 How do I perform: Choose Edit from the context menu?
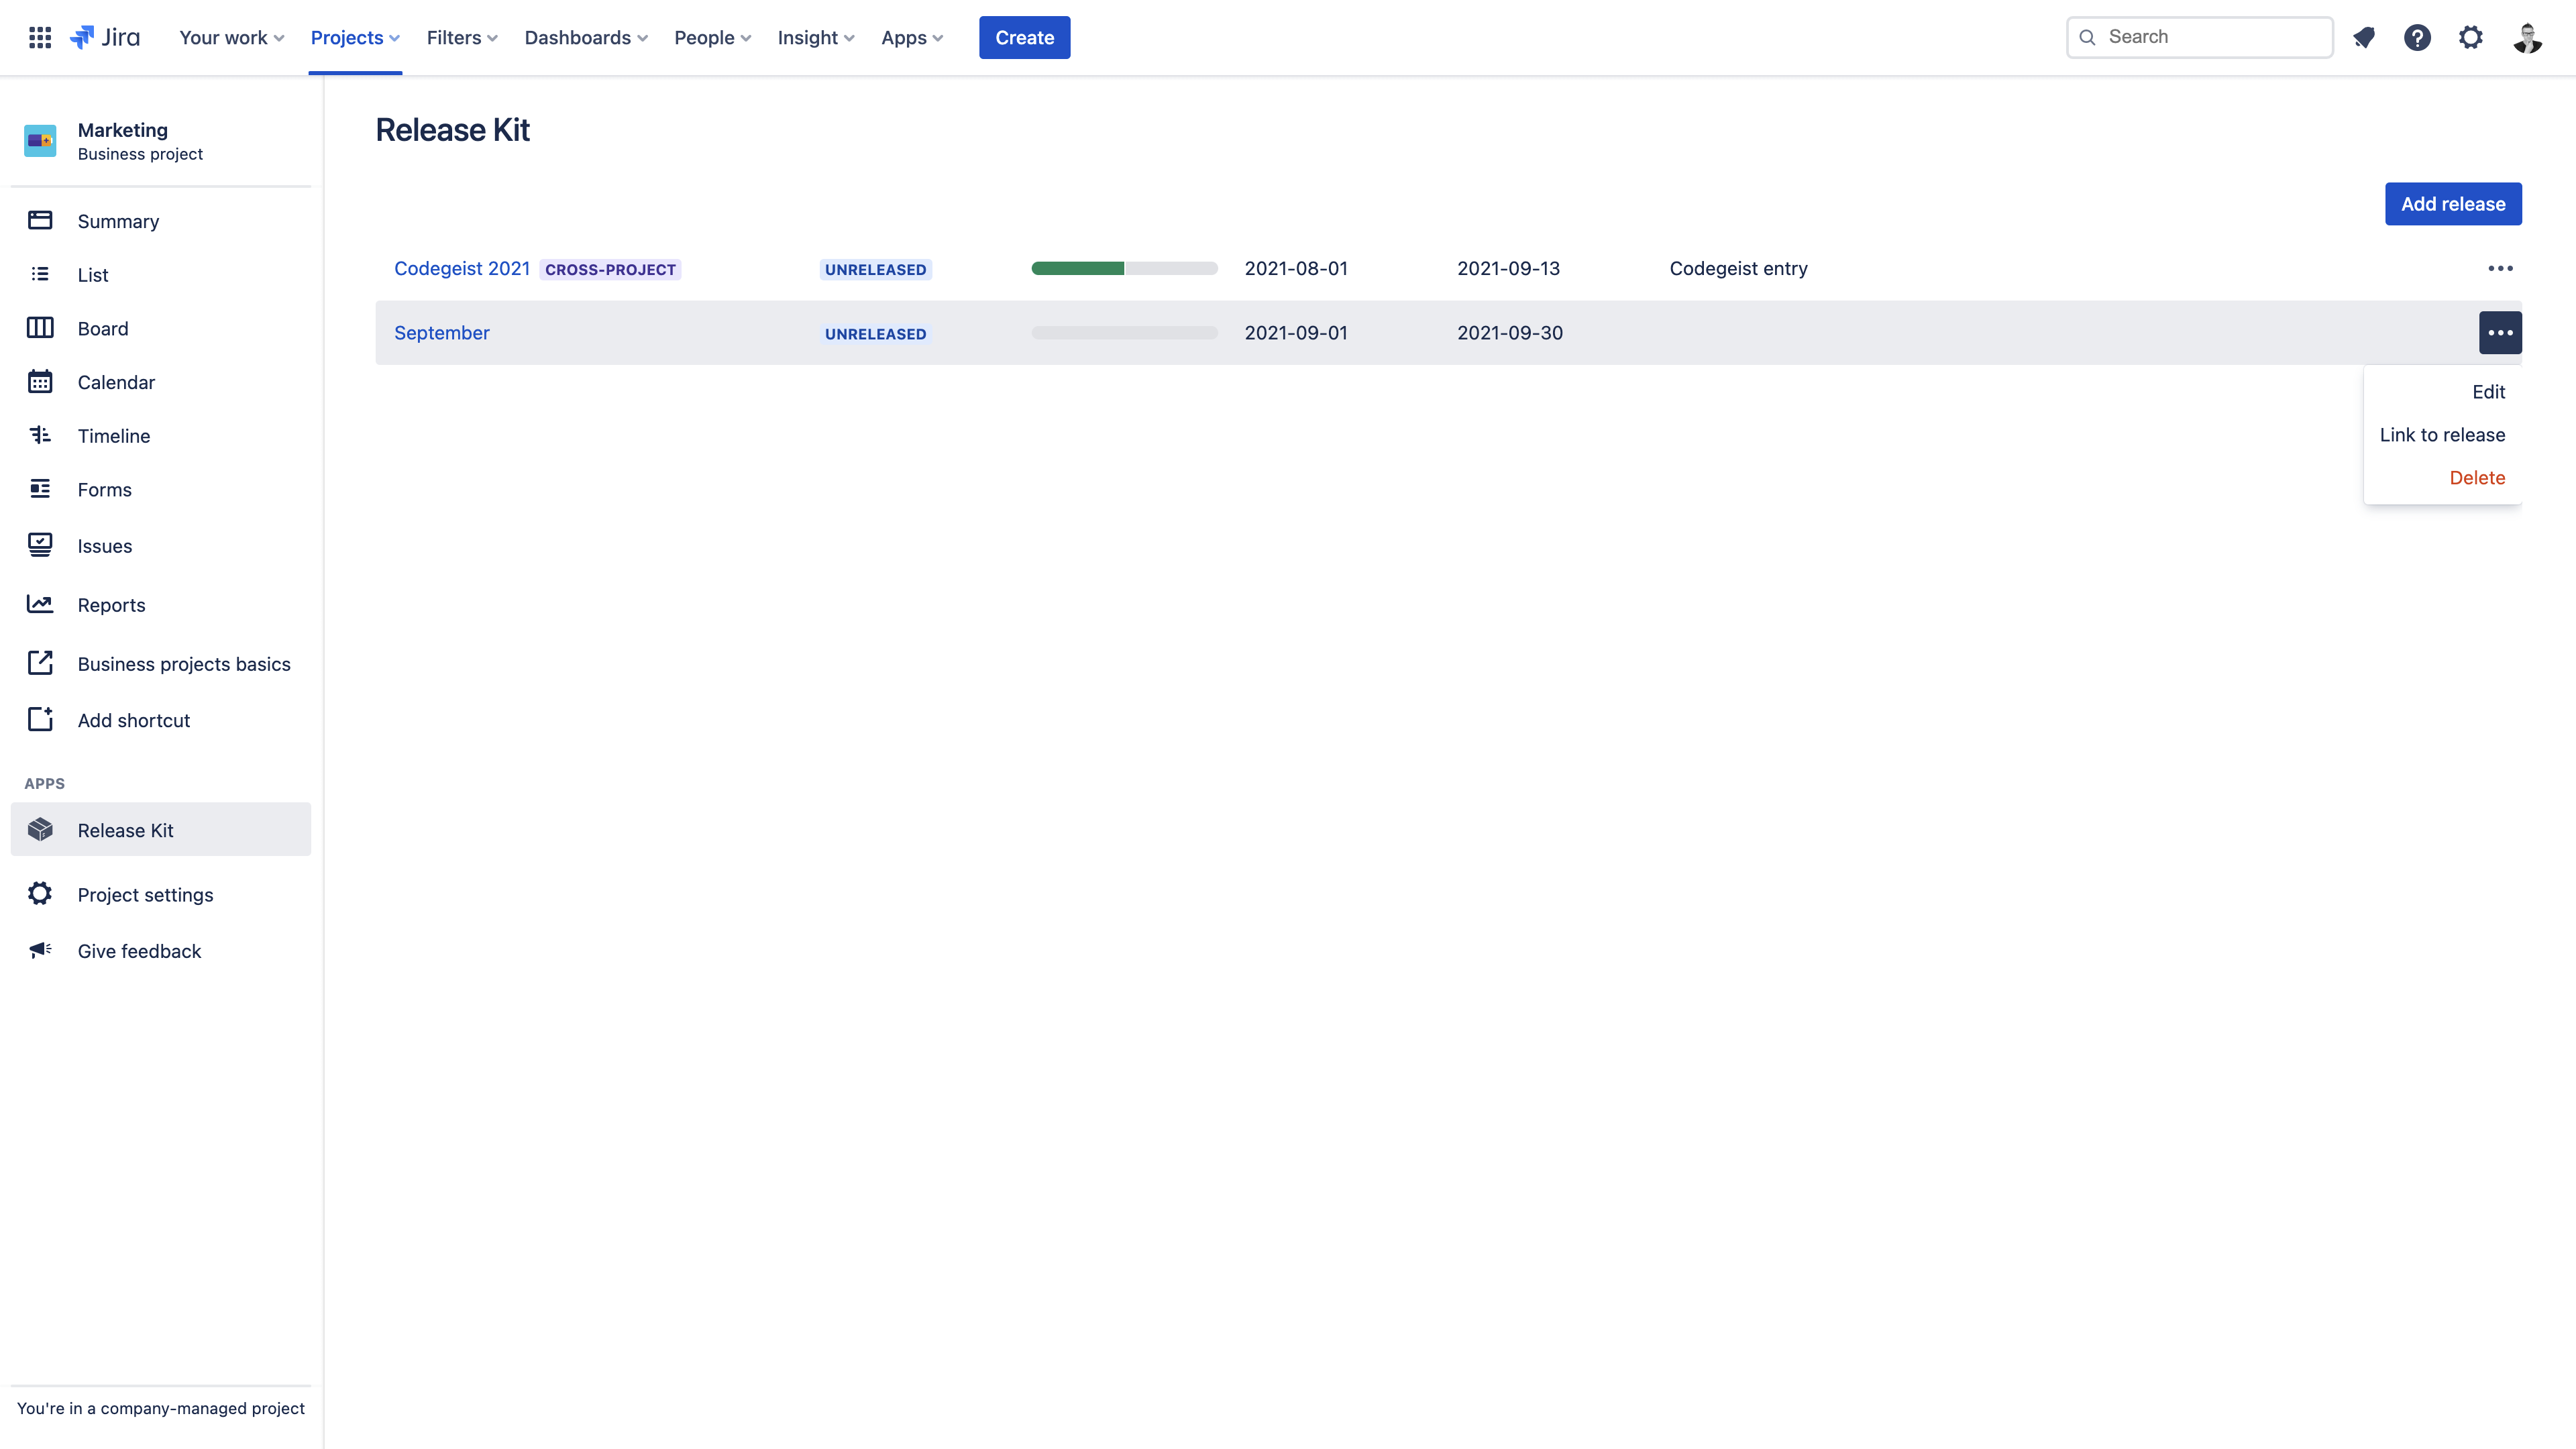click(2488, 392)
